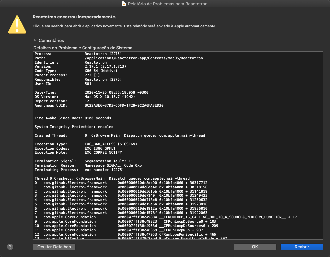Click the Responsible: Reactotron [2275] line
330x257 pixels.
point(78,79)
